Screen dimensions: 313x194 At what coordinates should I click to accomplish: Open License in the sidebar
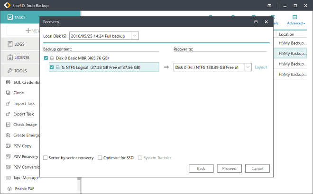click(19, 58)
